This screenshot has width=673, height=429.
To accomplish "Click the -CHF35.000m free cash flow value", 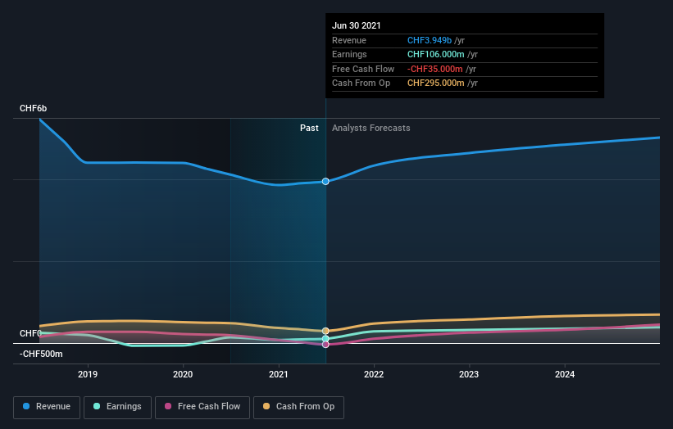I will [x=434, y=69].
